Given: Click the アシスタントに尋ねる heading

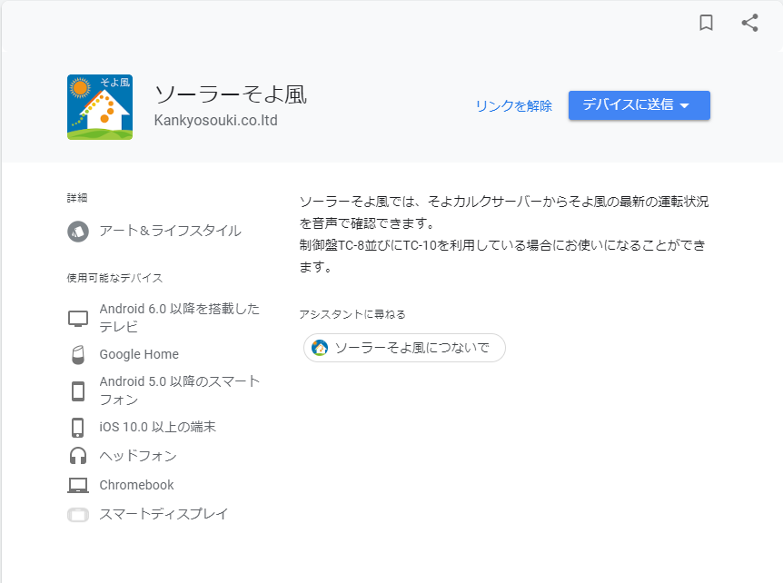Looking at the screenshot, I should point(352,314).
